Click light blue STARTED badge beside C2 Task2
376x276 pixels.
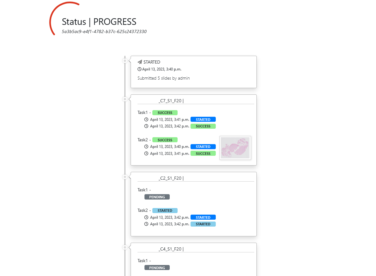tap(165, 211)
